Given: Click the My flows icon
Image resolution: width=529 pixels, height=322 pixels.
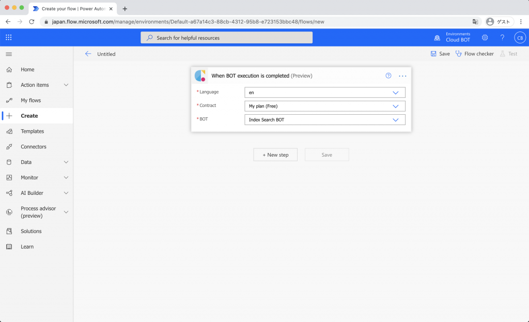Looking at the screenshot, I should pos(9,100).
